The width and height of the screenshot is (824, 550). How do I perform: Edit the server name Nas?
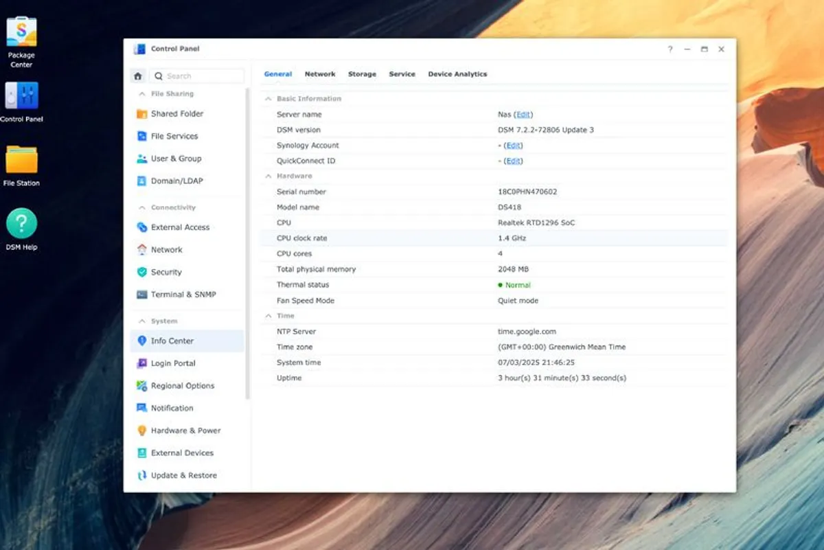(523, 115)
